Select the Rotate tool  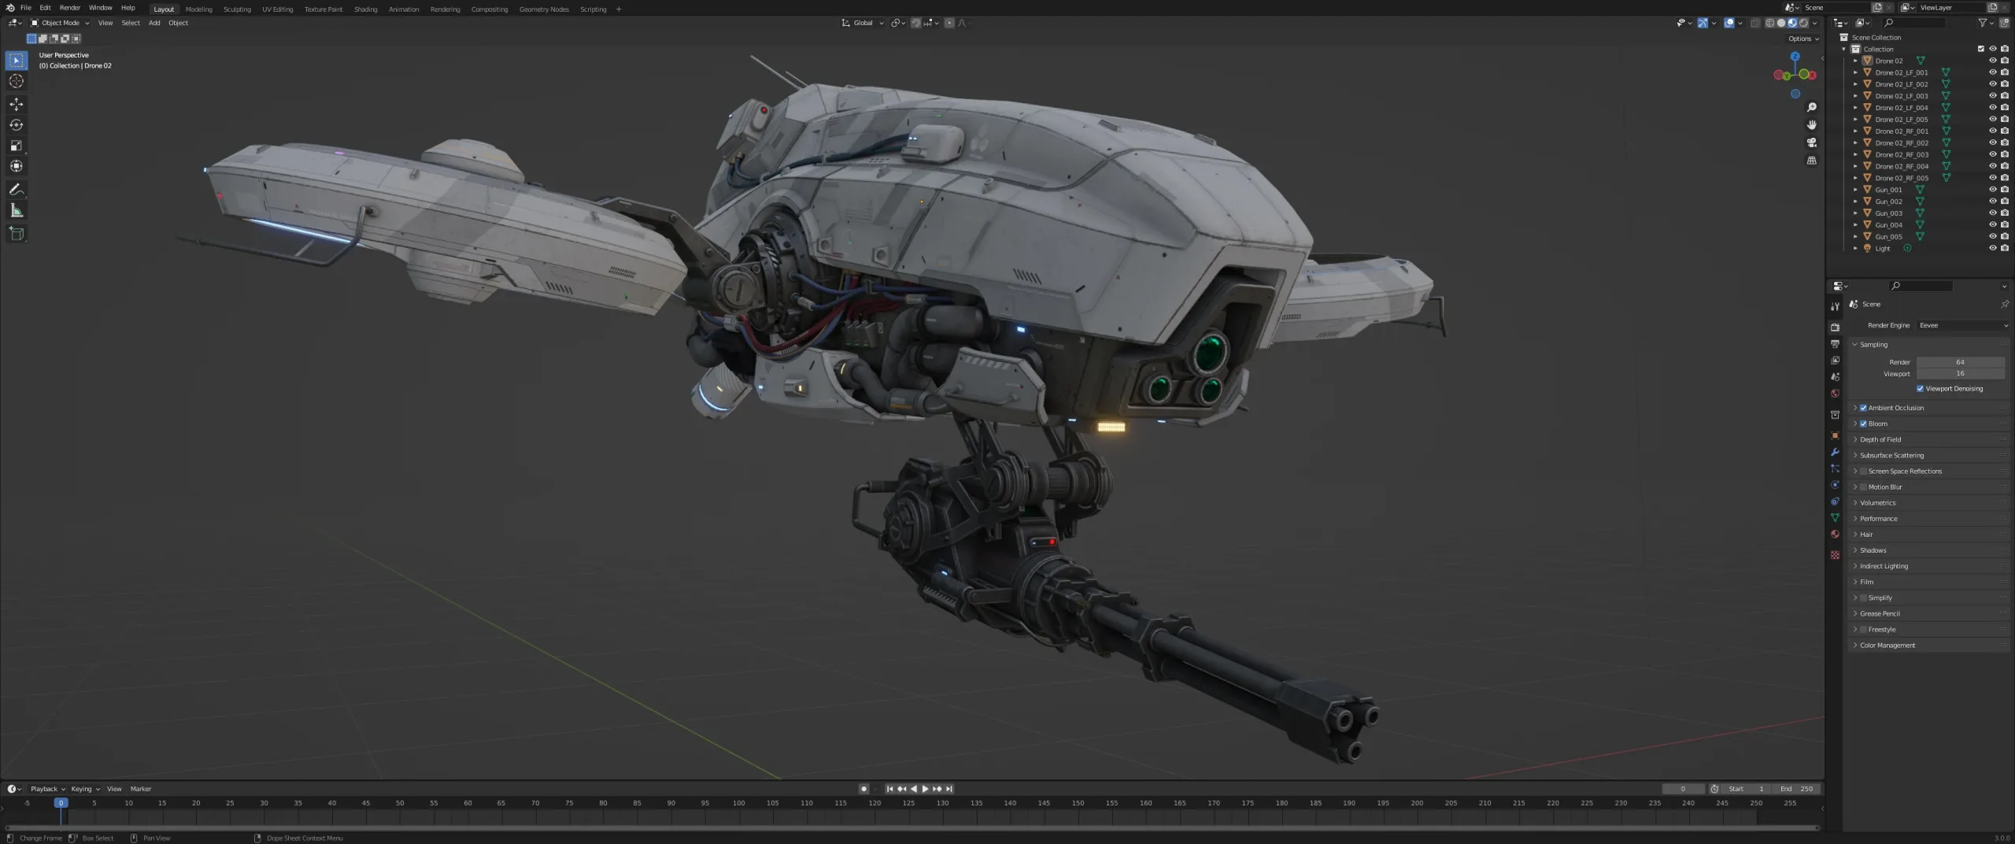(16, 124)
